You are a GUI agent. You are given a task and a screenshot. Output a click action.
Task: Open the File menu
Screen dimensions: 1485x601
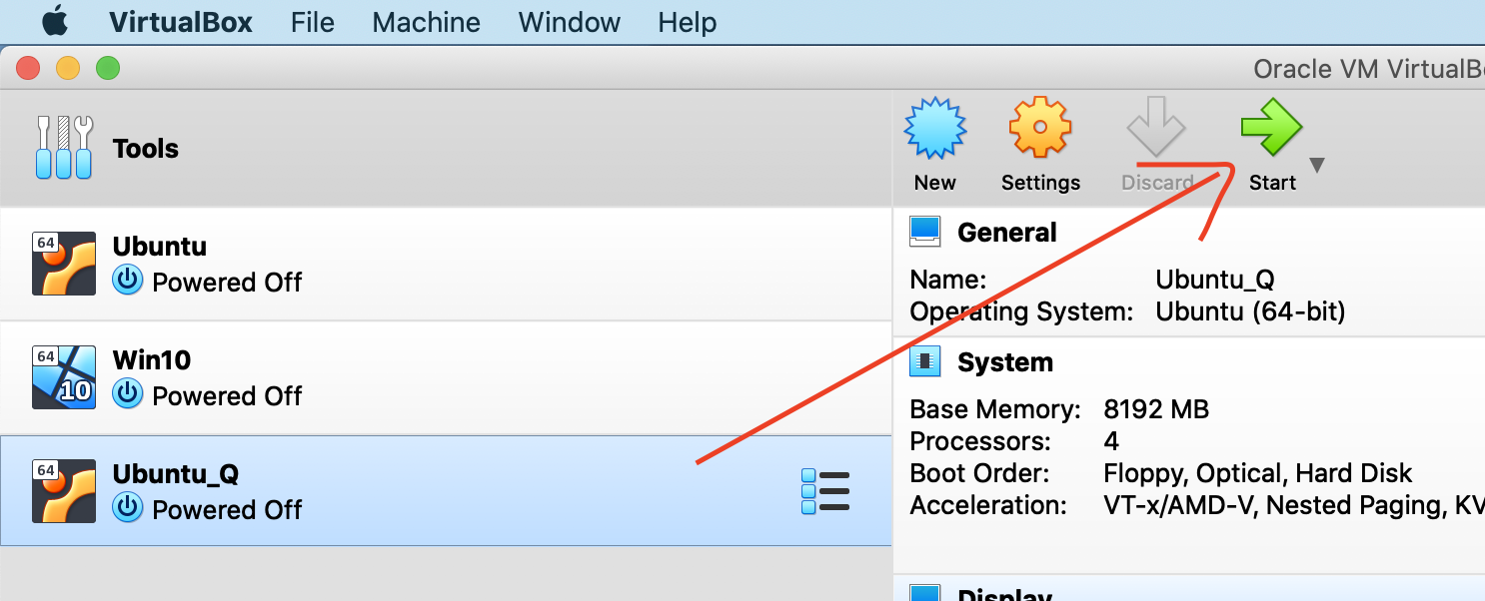(313, 22)
